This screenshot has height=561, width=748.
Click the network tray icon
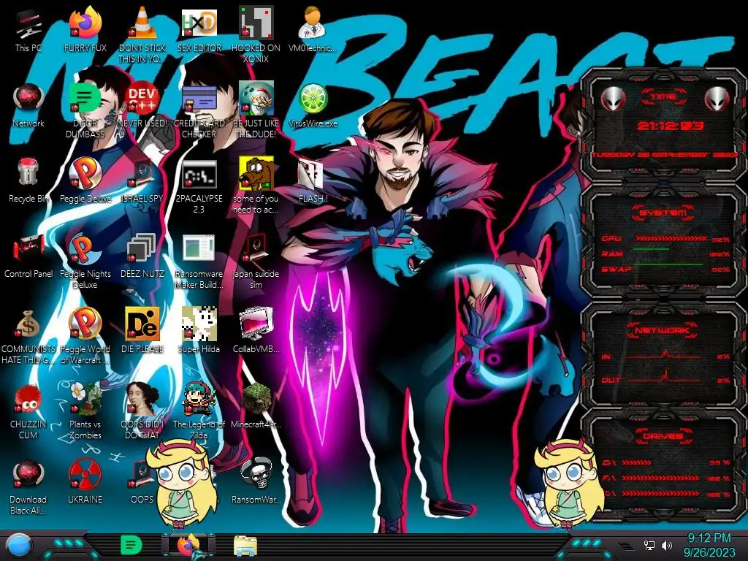pyautogui.click(x=649, y=545)
